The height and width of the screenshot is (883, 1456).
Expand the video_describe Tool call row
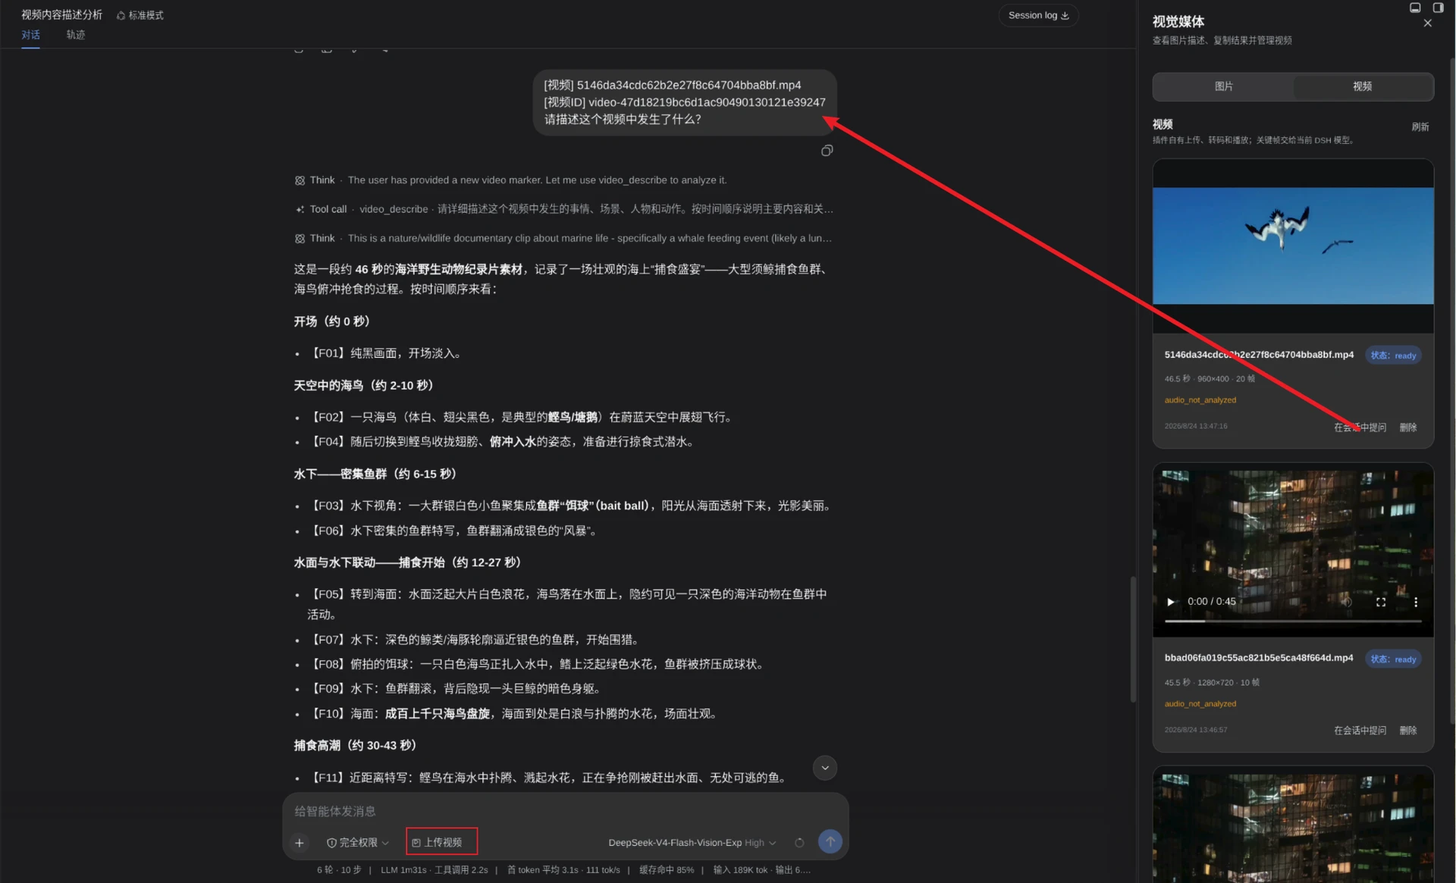pos(563,209)
